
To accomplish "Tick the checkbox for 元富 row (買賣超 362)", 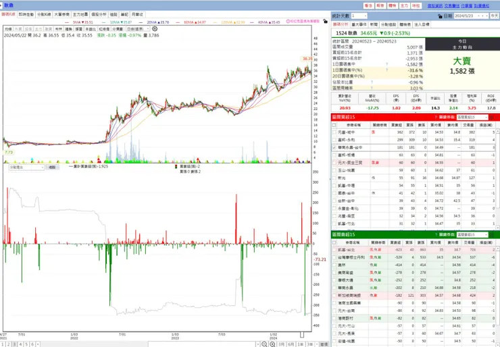I will (x=334, y=132).
